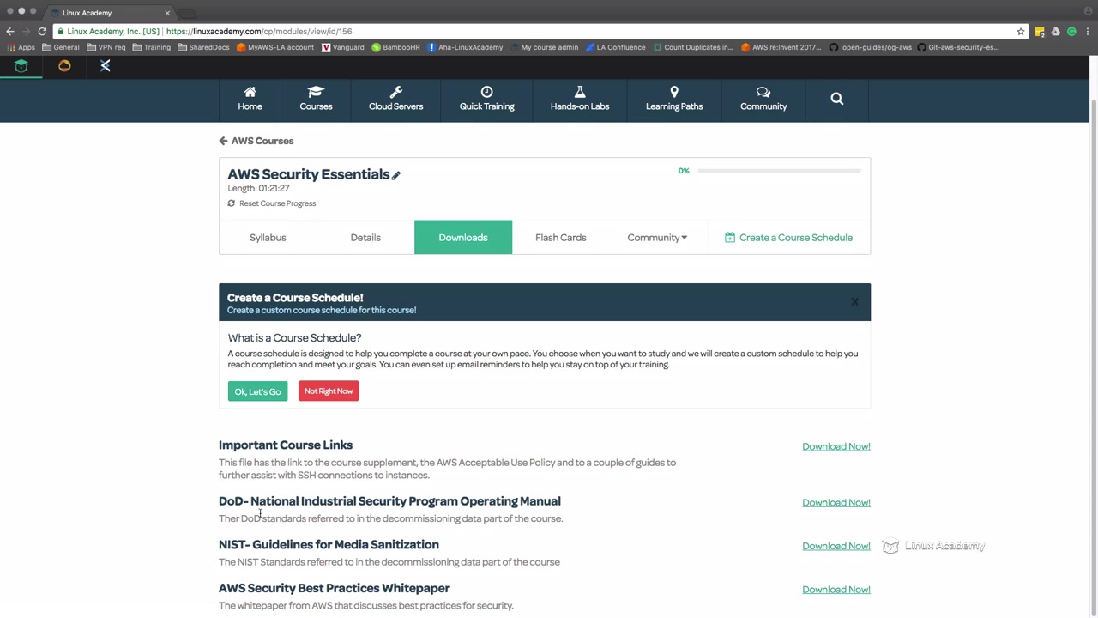This screenshot has width=1098, height=618.
Task: Open the MyAWS-LA account bookmark
Action: (275, 47)
